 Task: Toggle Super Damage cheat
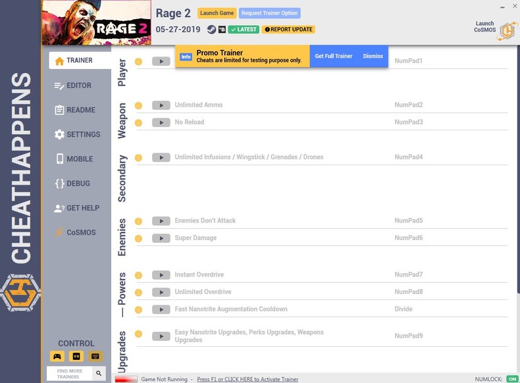pos(161,238)
